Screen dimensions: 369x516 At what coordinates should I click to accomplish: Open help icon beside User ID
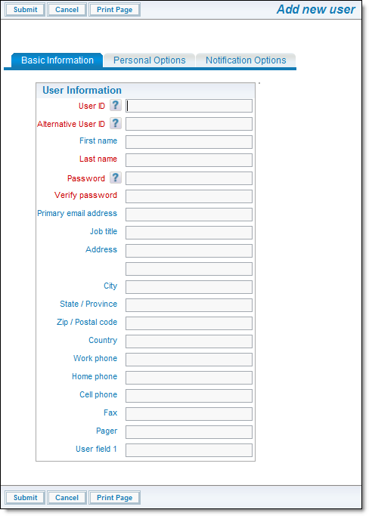(x=115, y=105)
